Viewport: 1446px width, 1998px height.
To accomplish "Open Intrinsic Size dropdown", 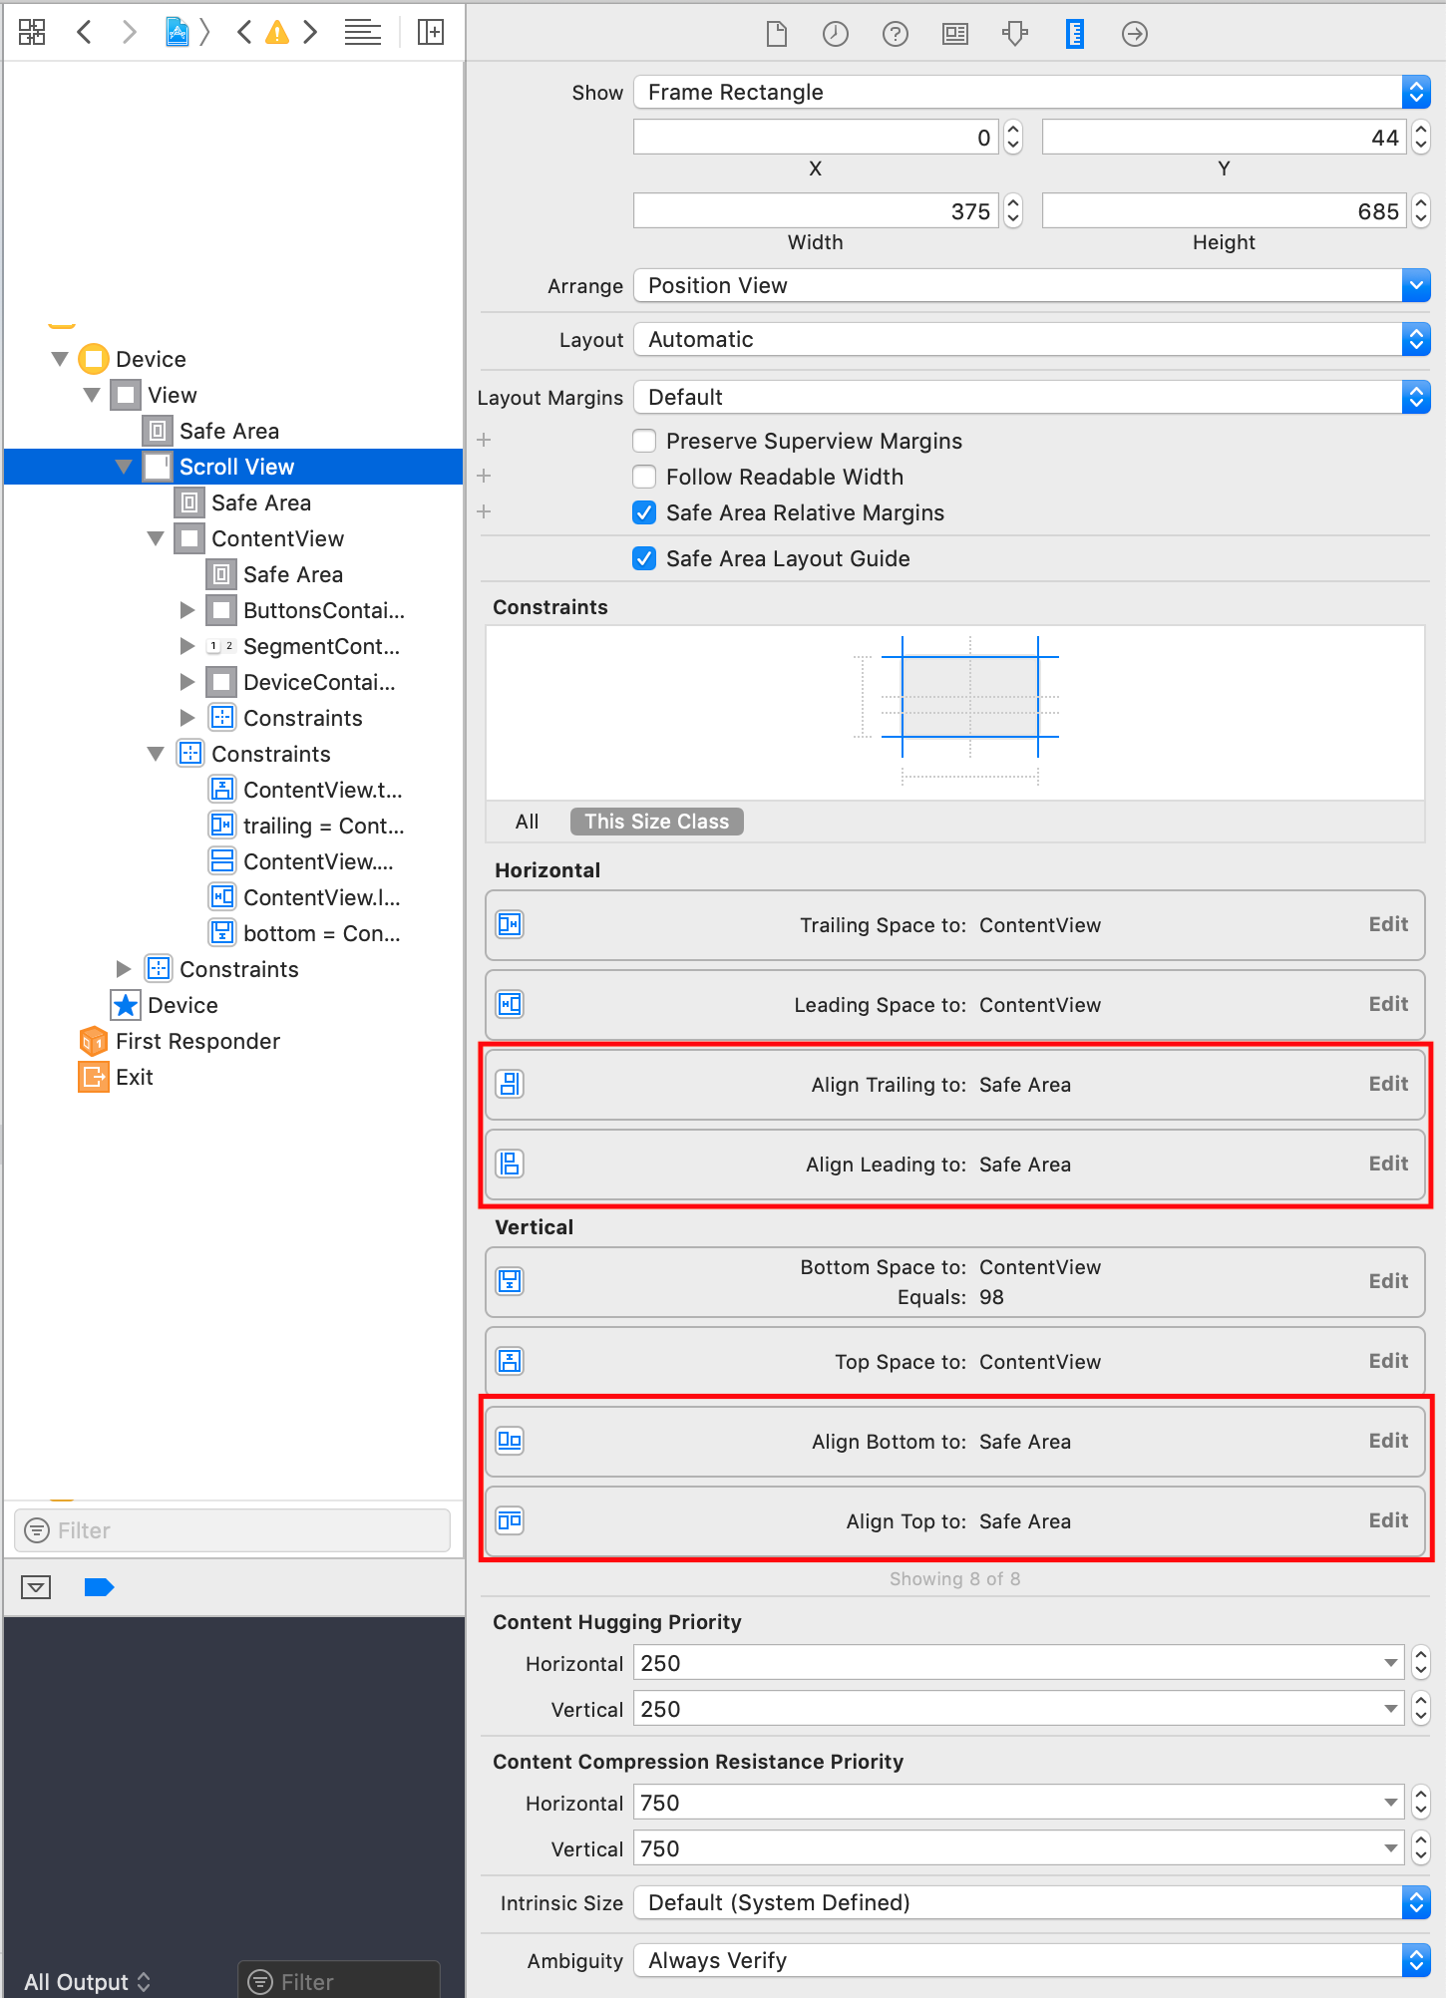I will pos(1032,1902).
